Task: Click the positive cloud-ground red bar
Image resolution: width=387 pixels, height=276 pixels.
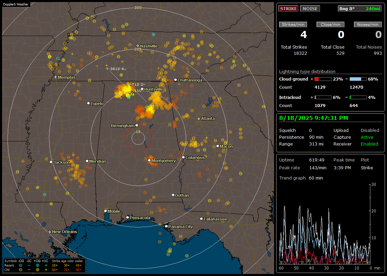Action: [323, 79]
